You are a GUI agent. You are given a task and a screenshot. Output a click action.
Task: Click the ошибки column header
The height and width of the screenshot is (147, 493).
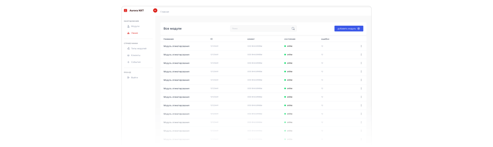pos(325,39)
